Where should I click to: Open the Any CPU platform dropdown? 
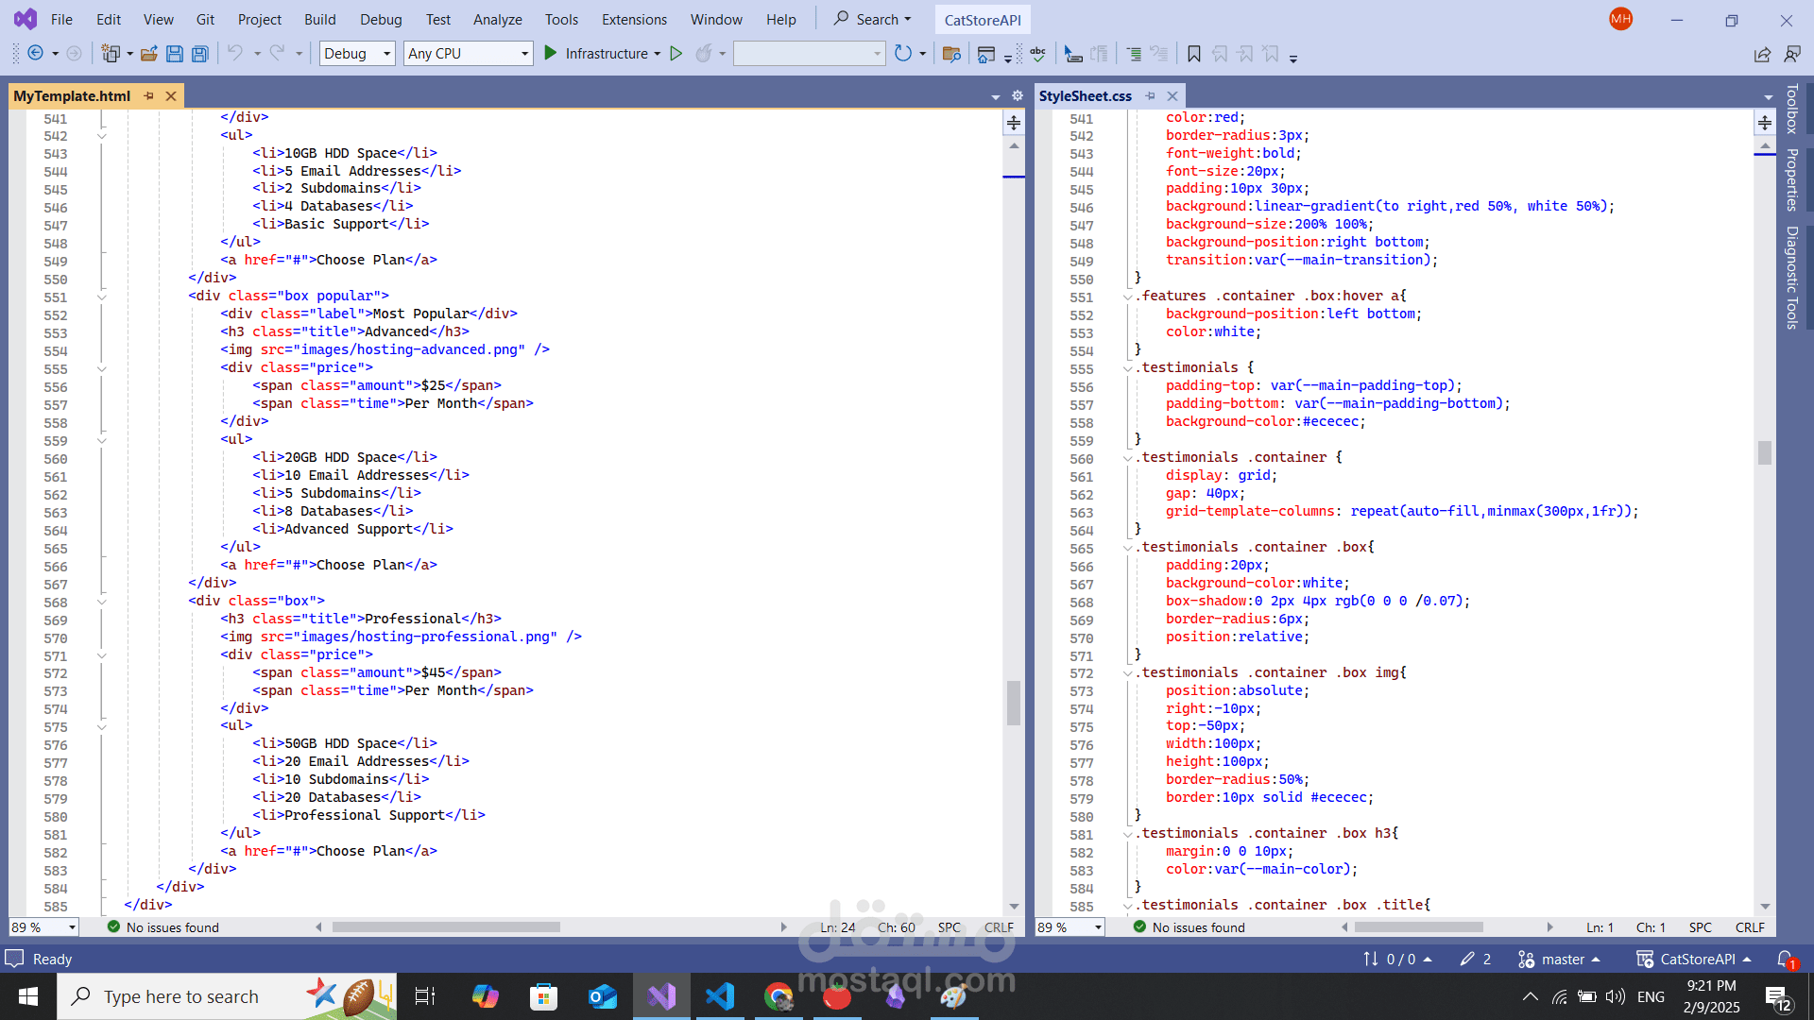click(524, 54)
